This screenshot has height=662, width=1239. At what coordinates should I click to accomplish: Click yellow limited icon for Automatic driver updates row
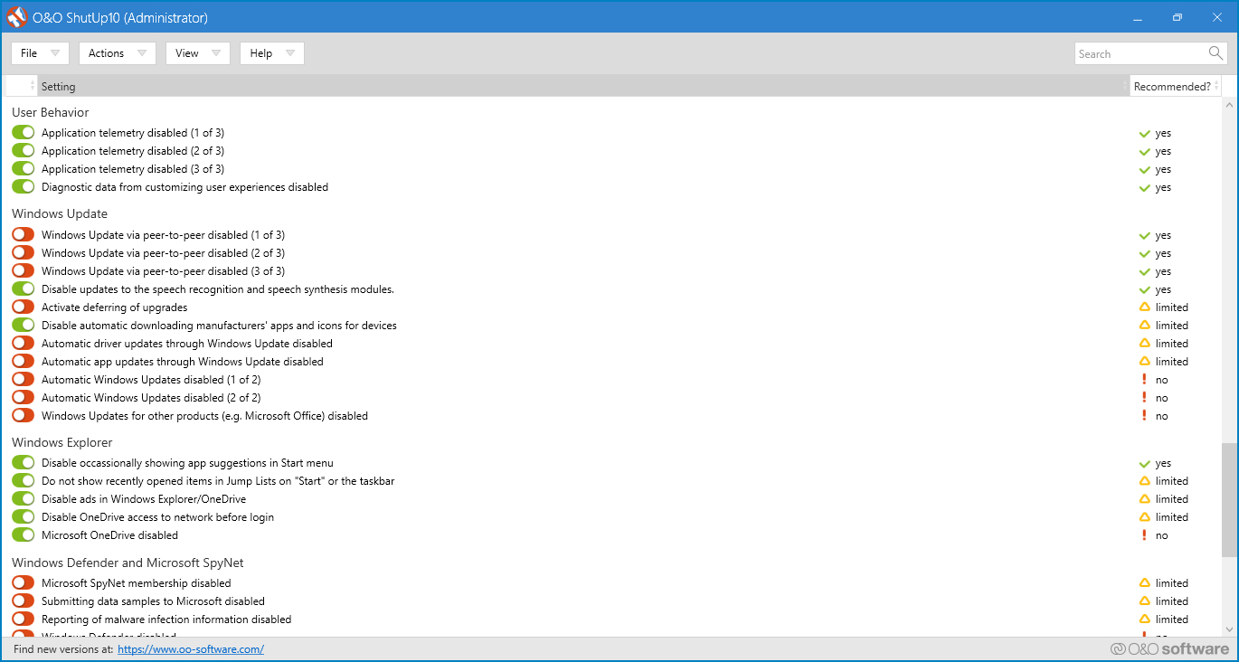click(1145, 344)
